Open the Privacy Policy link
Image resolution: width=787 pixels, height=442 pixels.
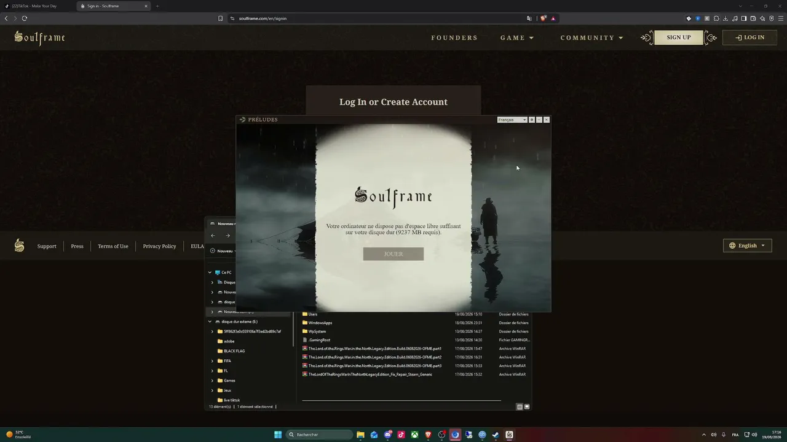159,246
